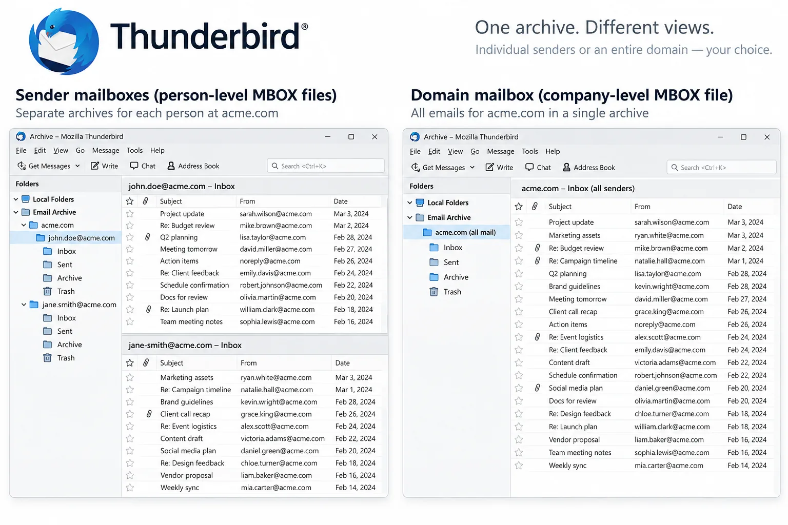Click the Trash icon under jane.smith@acme.com, left window
This screenshot has height=525, width=788.
(x=47, y=358)
